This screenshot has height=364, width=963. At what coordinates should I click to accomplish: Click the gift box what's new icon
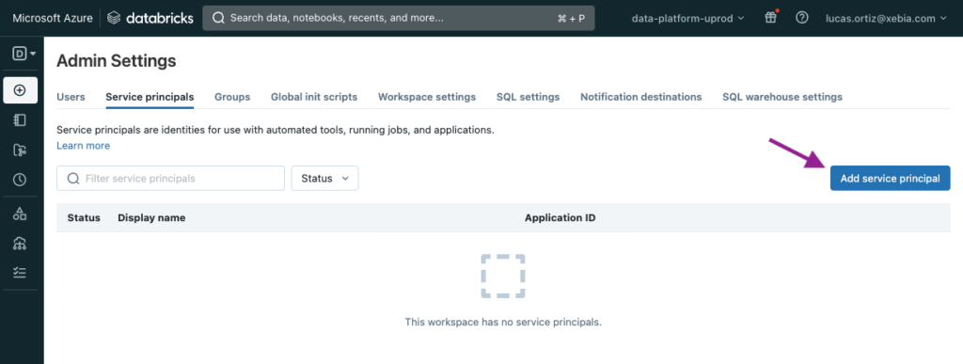(771, 18)
